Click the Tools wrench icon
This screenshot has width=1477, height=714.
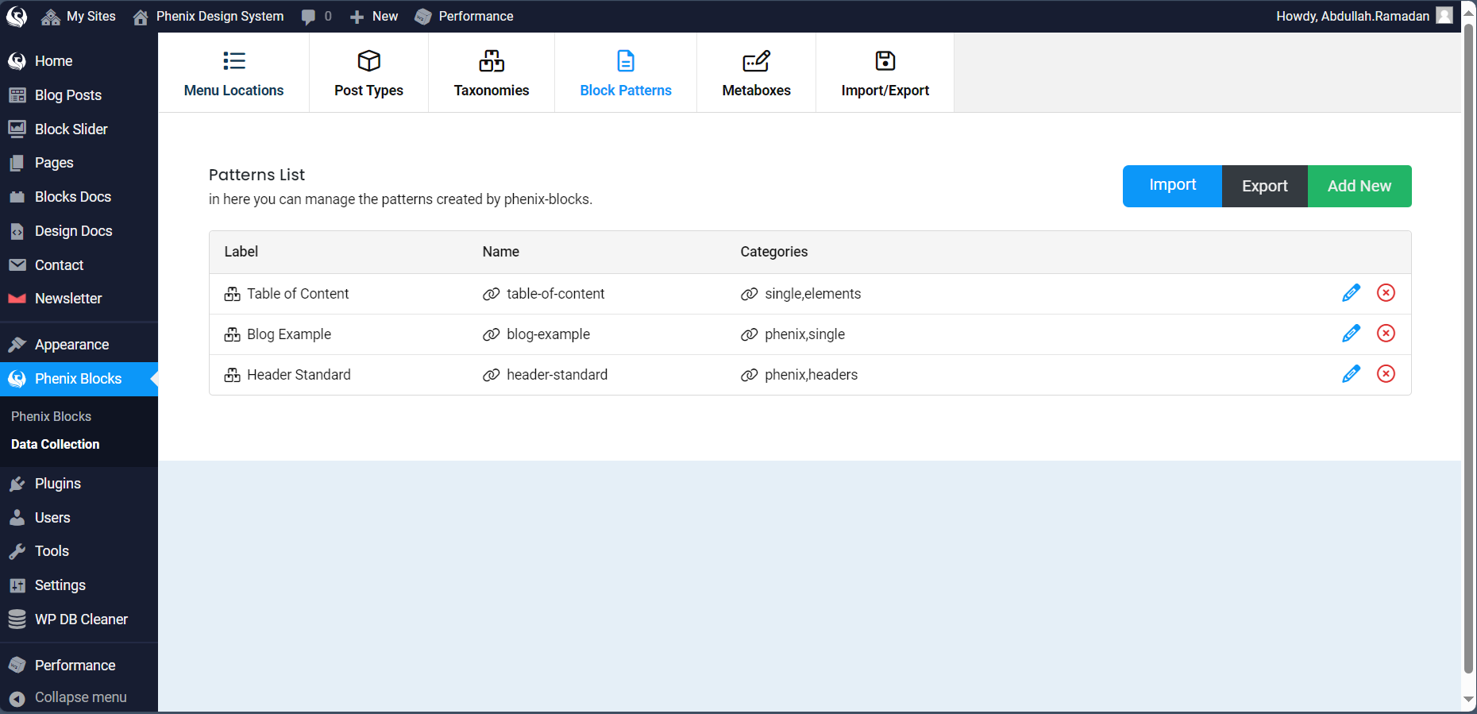[17, 551]
